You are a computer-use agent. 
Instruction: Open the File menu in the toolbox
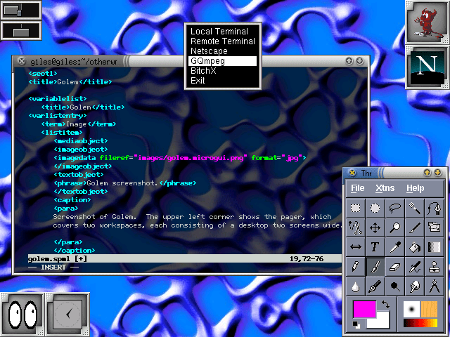(x=358, y=188)
